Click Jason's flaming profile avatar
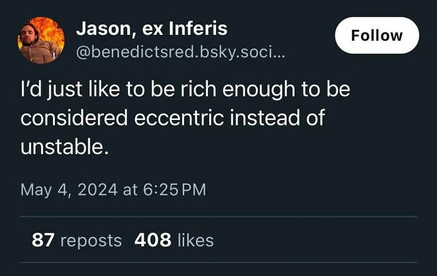 41,40
